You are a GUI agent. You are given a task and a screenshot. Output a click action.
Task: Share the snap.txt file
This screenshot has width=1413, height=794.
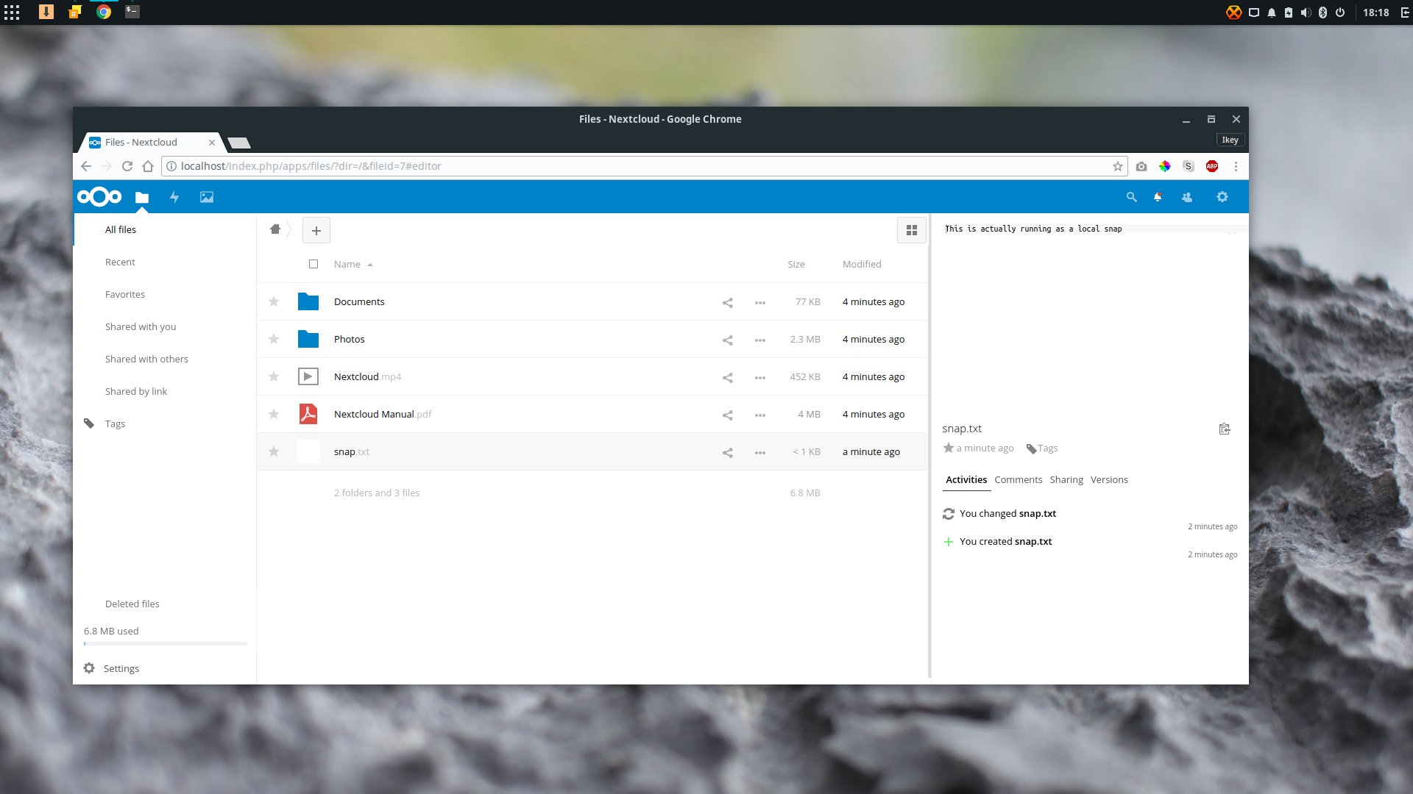pyautogui.click(x=728, y=452)
